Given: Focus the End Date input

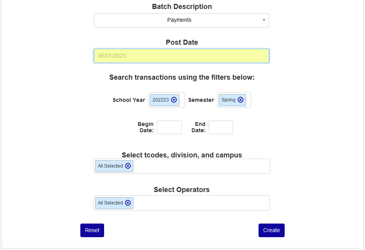Looking at the screenshot, I should click(221, 128).
